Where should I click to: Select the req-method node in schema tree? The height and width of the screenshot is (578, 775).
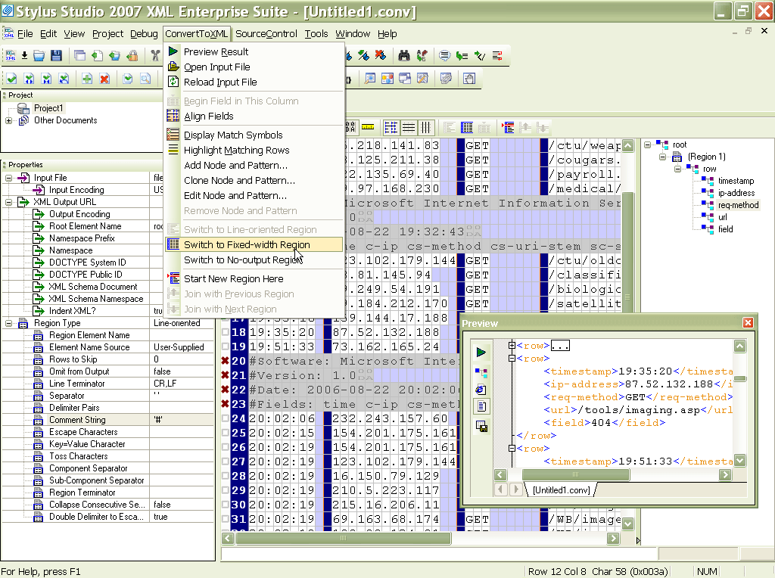click(738, 205)
